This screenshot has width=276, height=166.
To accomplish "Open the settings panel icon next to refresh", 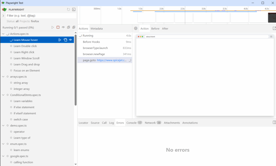I will click(74, 9).
